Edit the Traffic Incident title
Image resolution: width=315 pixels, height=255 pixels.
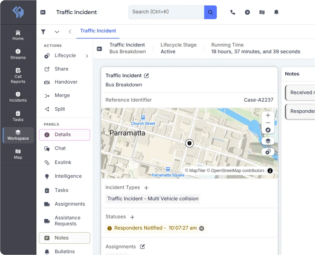(x=146, y=75)
